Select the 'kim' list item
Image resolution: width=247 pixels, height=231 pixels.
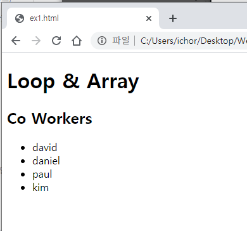(41, 187)
